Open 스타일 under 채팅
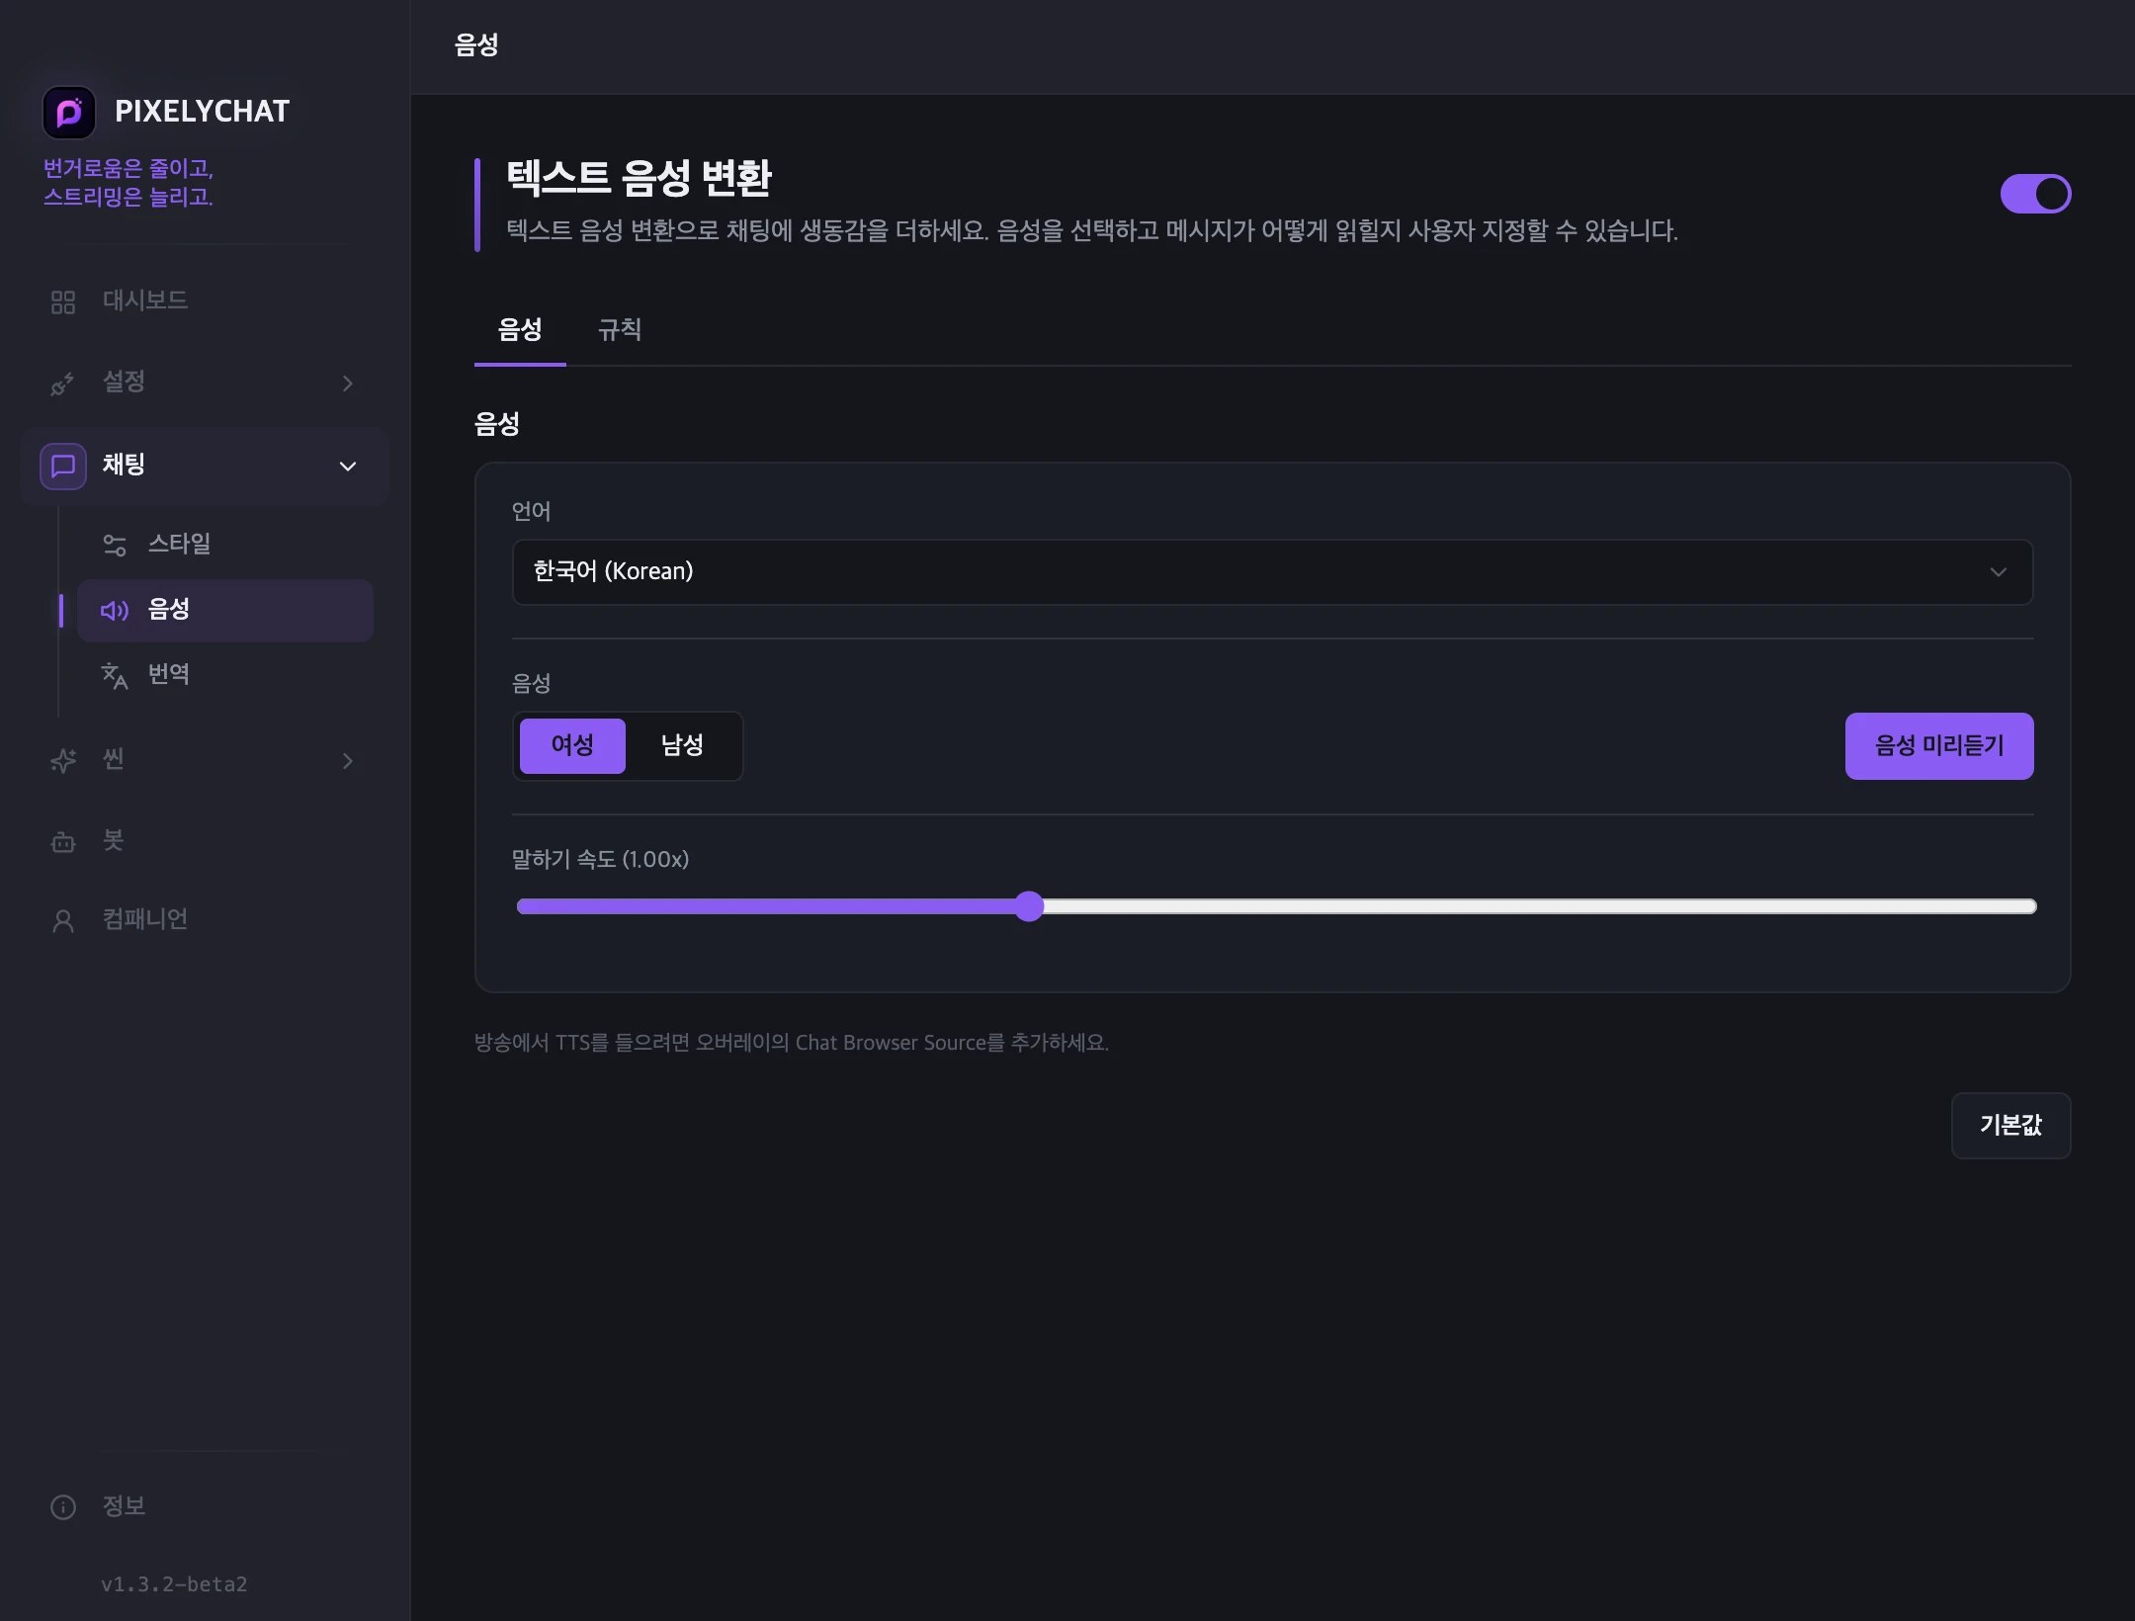This screenshot has height=1621, width=2135. (225, 544)
